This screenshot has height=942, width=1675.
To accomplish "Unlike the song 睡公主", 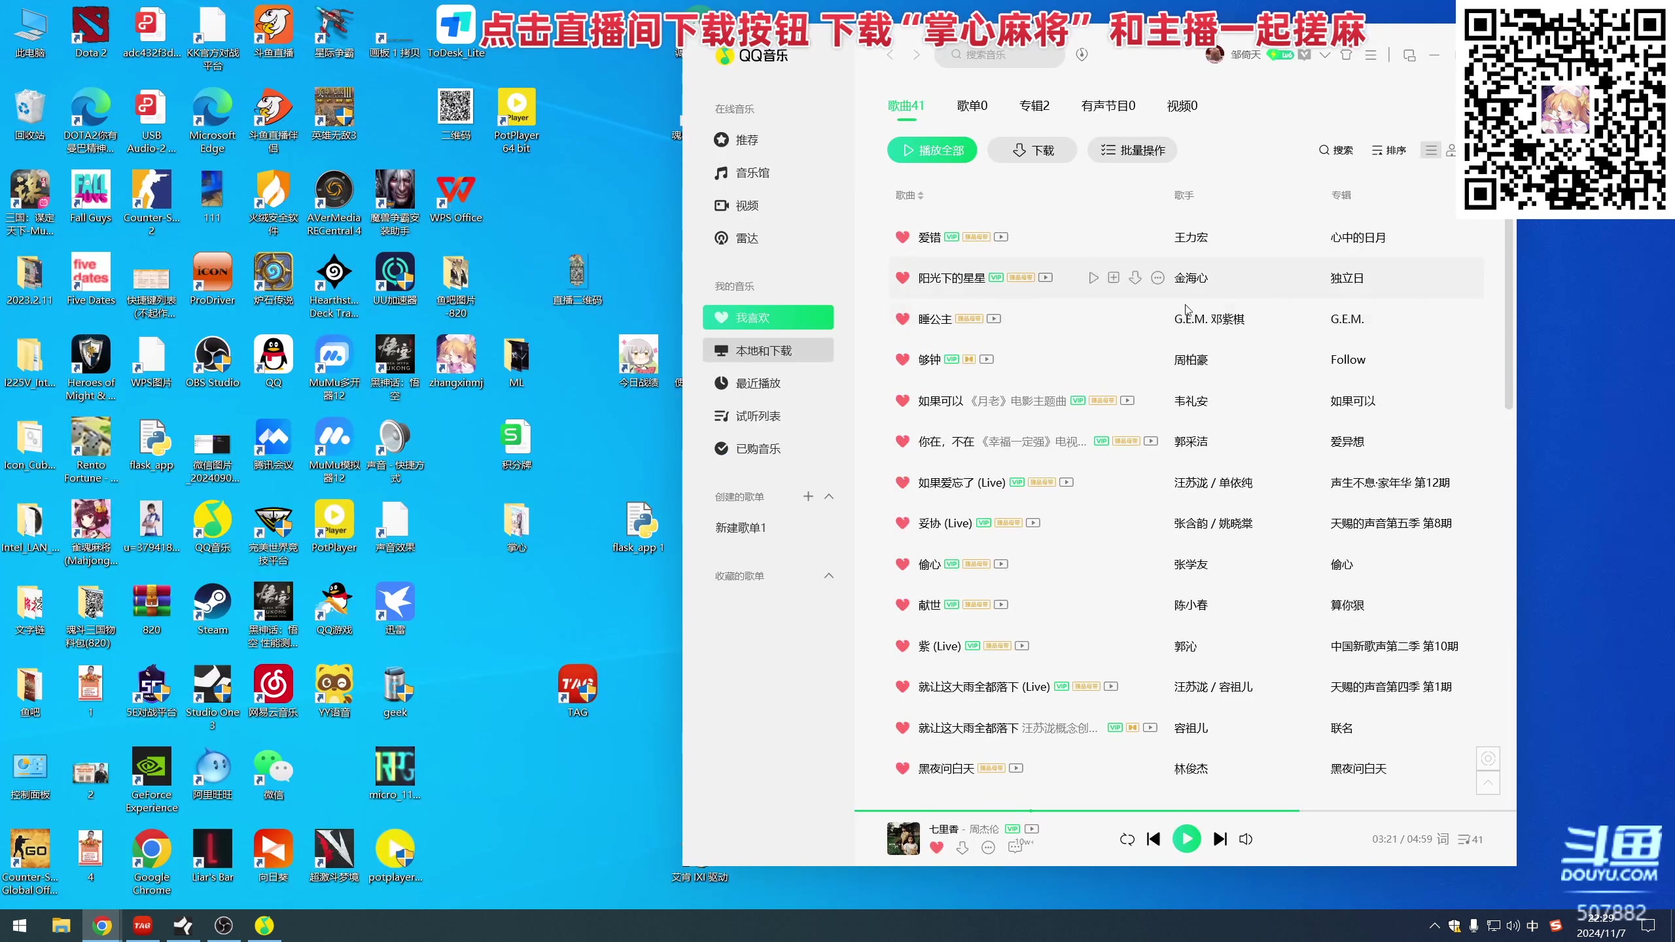I will 902,319.
